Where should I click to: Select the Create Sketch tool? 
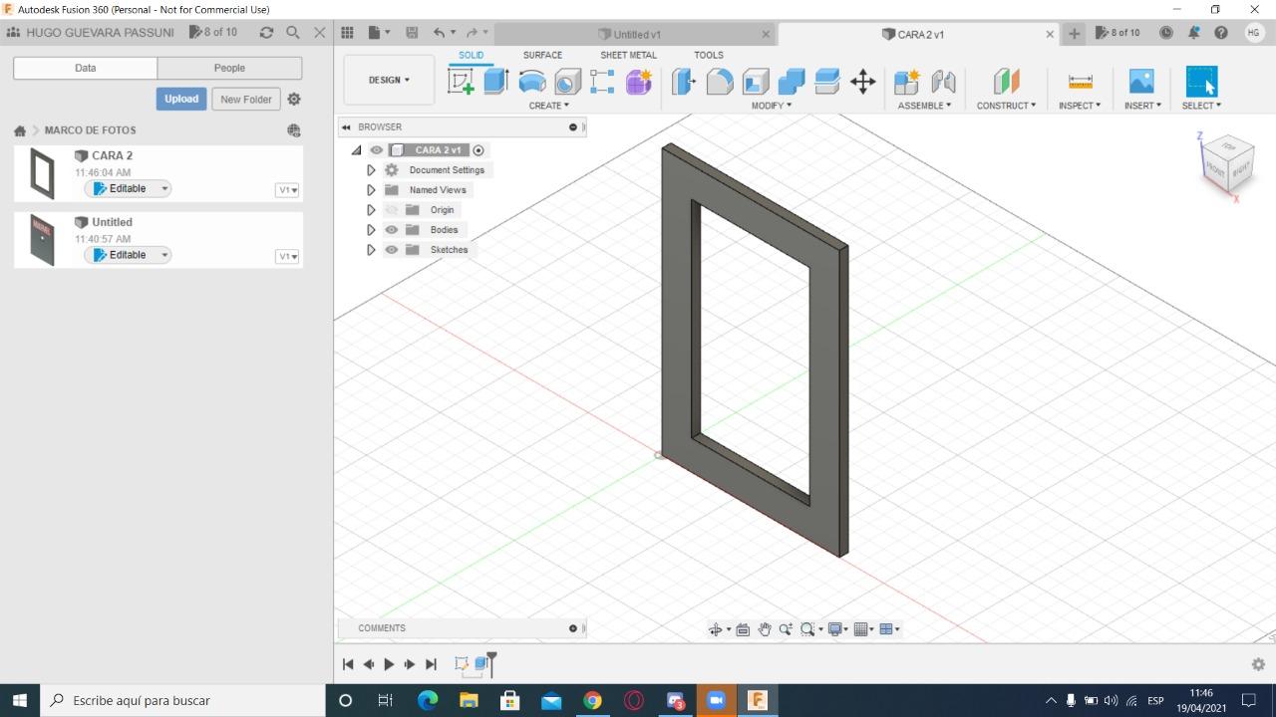tap(461, 82)
